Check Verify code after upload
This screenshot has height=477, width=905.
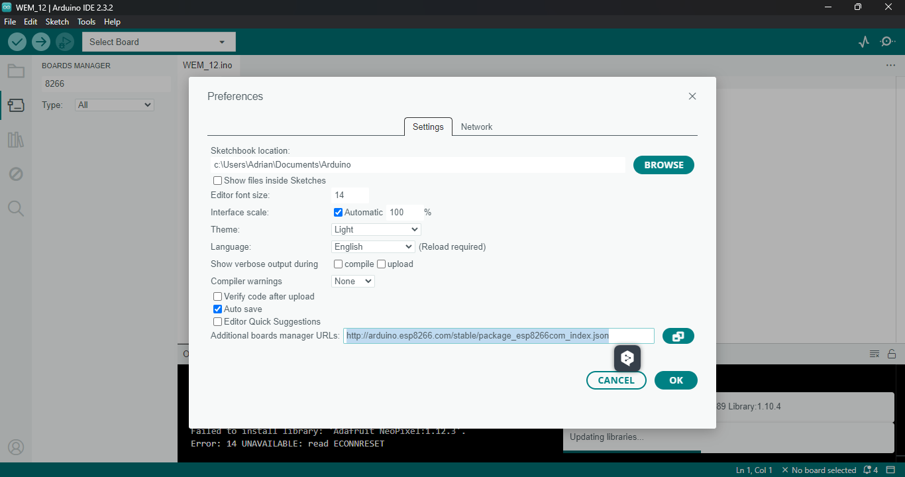tap(217, 296)
